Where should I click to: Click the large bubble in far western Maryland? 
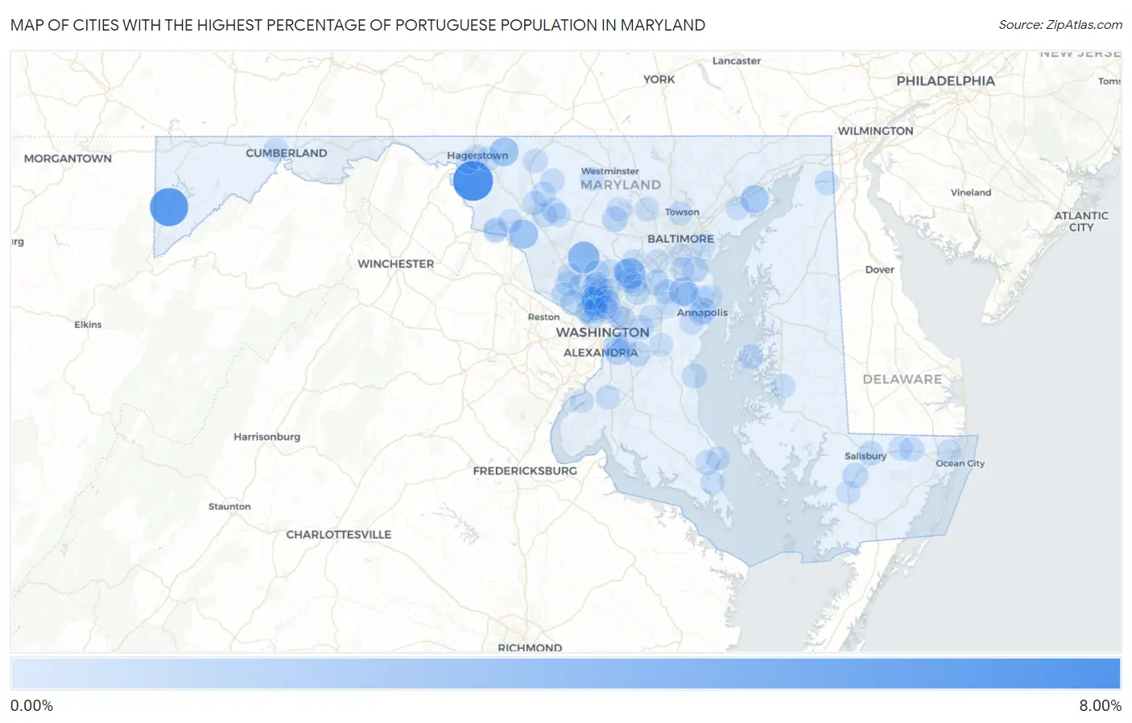(169, 207)
